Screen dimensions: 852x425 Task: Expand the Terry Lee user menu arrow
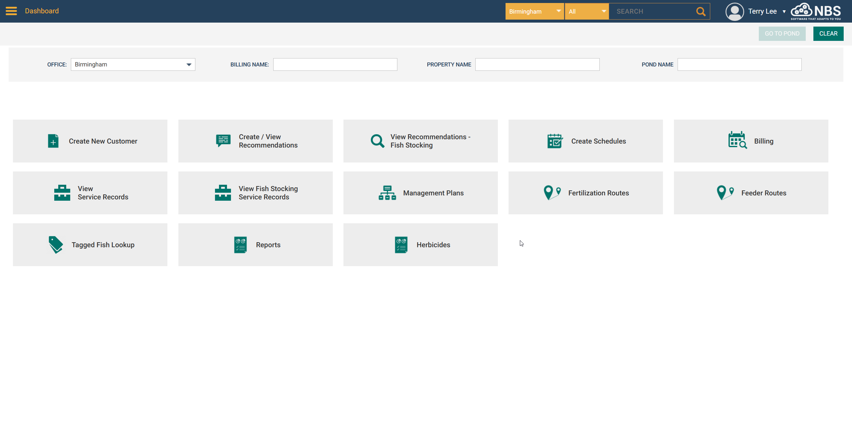[784, 12]
